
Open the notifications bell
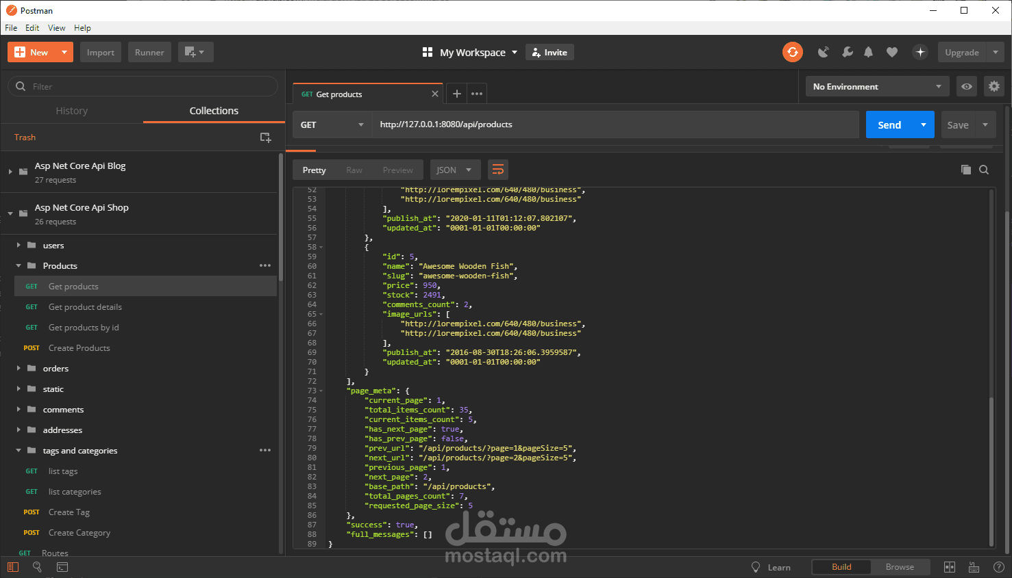[869, 52]
